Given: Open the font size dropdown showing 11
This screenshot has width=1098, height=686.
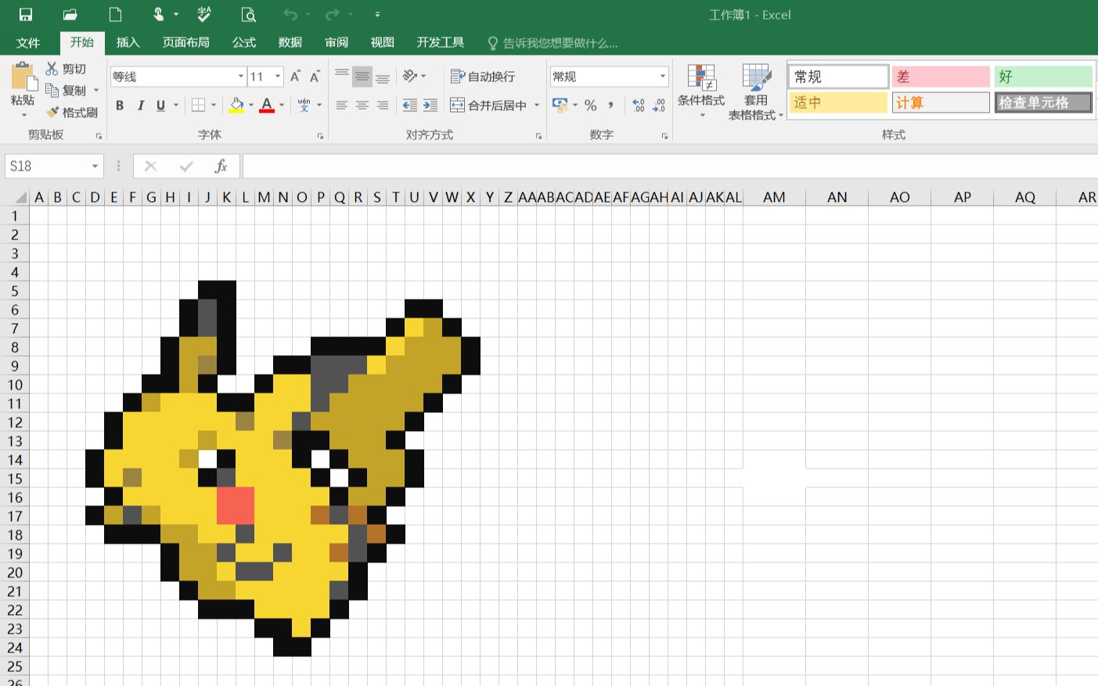Looking at the screenshot, I should [278, 77].
